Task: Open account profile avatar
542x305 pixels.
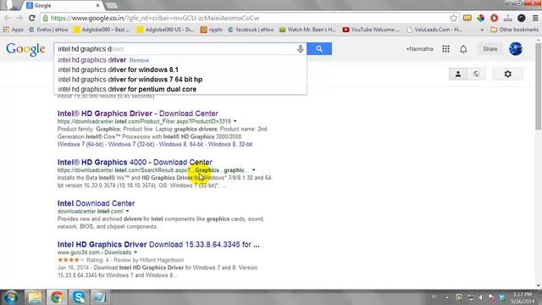Action: point(516,49)
